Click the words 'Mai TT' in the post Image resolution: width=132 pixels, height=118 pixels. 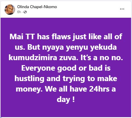[22, 37]
